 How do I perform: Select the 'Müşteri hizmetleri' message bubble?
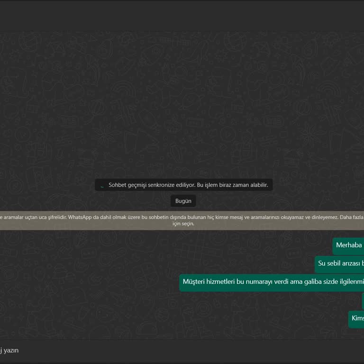(x=272, y=282)
